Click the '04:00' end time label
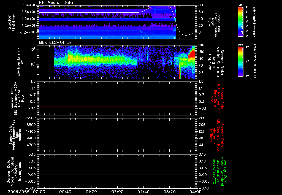Viewport: 282px width, 195px height. [196, 192]
